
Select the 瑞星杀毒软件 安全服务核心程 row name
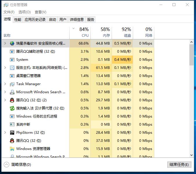41,43
